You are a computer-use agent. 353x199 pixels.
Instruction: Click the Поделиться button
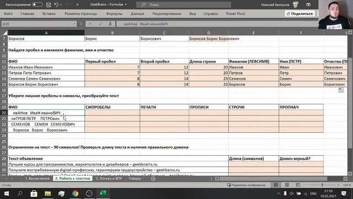(299, 13)
